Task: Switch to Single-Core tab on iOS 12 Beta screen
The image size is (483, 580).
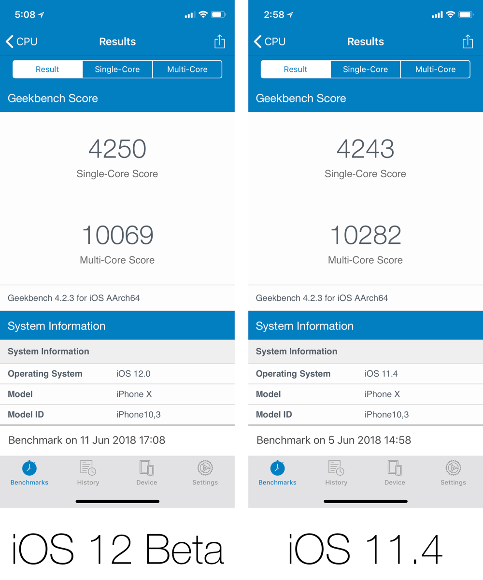Action: [x=117, y=69]
